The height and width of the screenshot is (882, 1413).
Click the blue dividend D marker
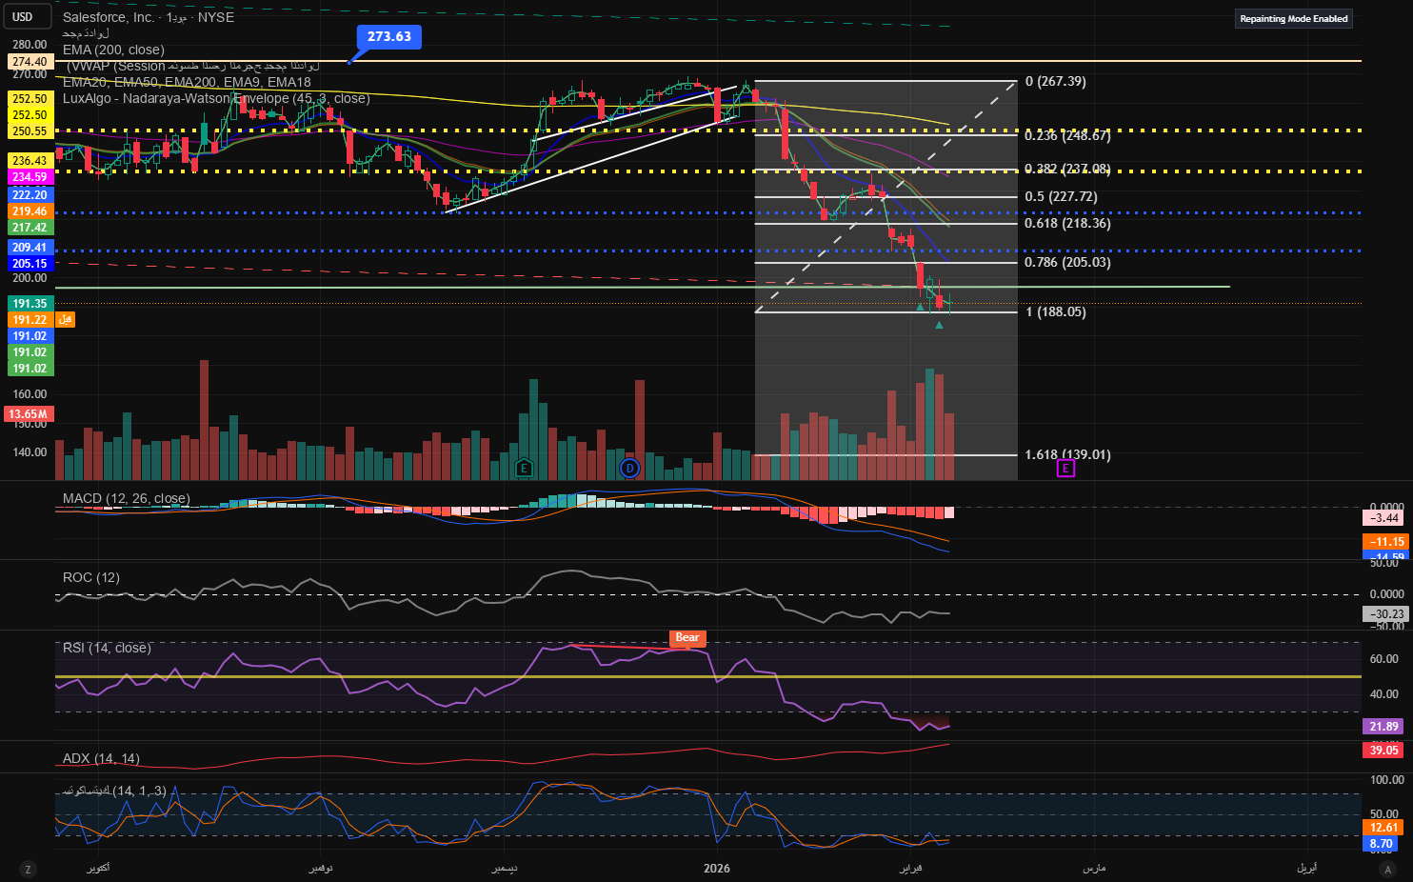click(628, 468)
